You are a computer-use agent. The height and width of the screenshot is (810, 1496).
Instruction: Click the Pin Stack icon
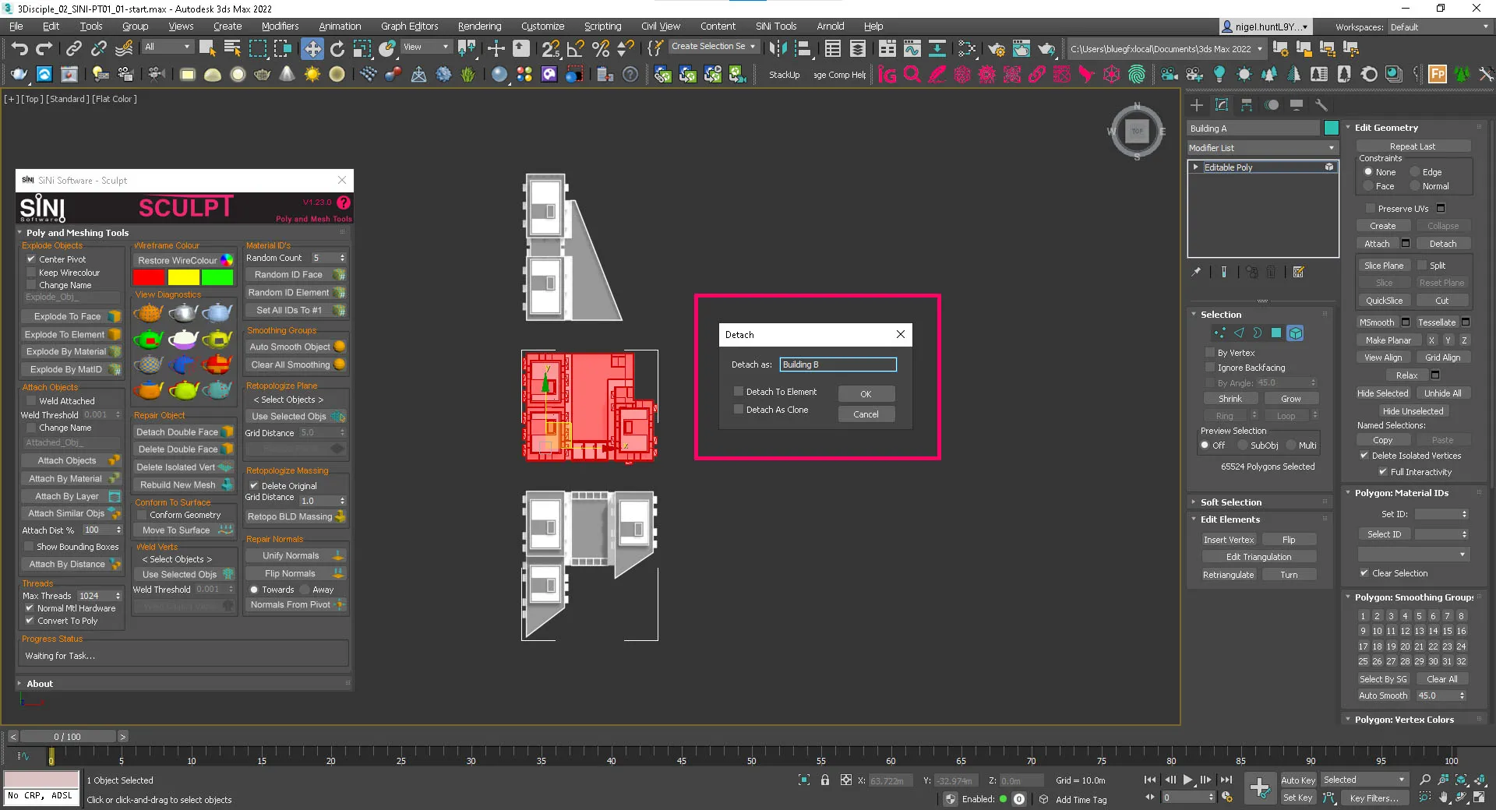tap(1196, 272)
